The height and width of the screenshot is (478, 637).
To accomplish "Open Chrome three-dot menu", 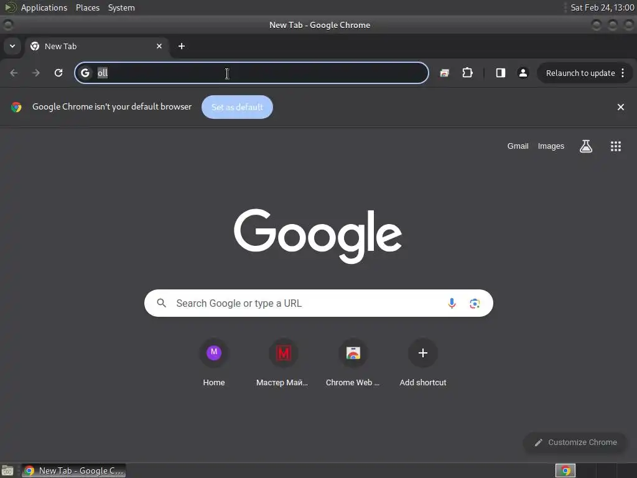I will tap(623, 73).
